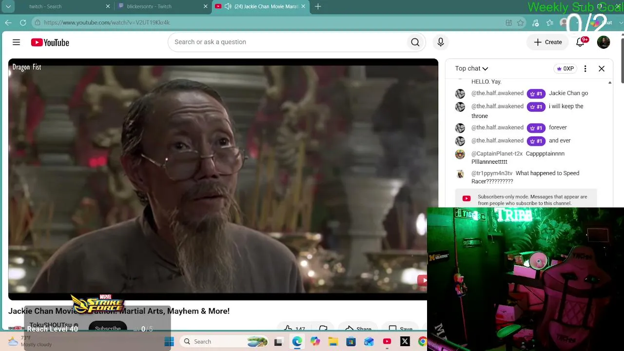
Task: Open the YouTube account avatar menu
Action: [x=604, y=42]
